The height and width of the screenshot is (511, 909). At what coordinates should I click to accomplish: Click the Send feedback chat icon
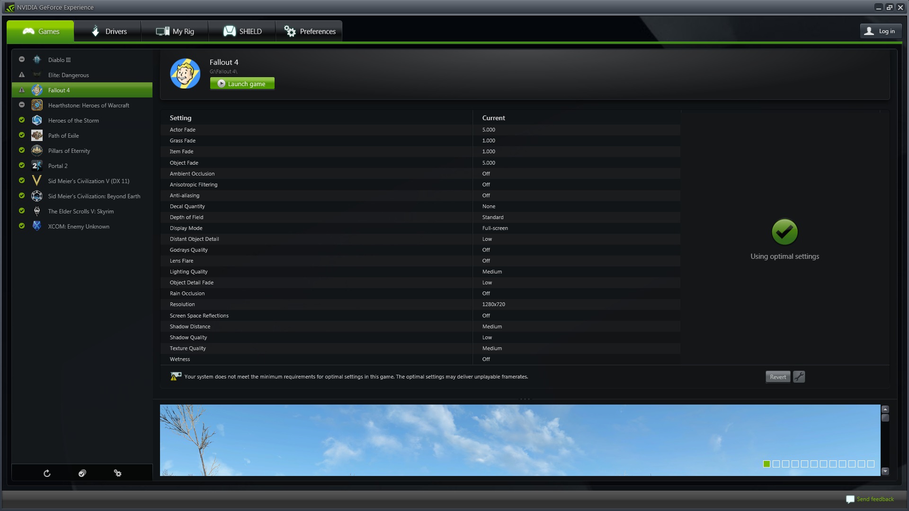[x=850, y=499]
